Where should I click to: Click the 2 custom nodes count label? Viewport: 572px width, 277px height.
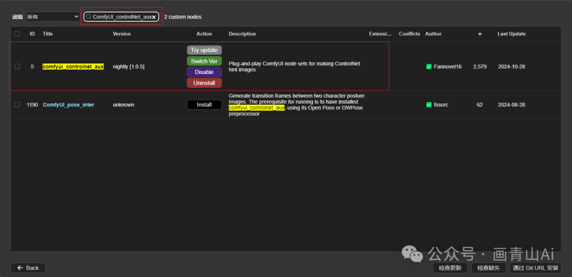[x=183, y=17]
